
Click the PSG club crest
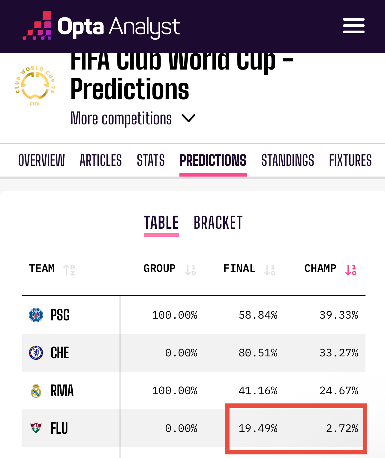[36, 315]
